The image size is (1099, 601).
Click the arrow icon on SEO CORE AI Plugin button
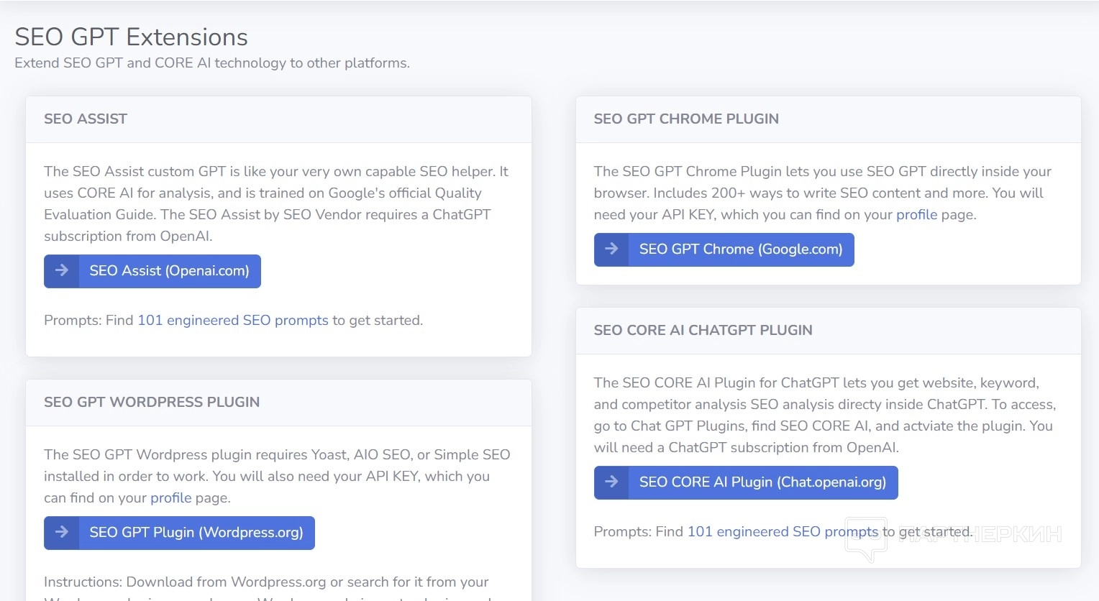tap(611, 482)
